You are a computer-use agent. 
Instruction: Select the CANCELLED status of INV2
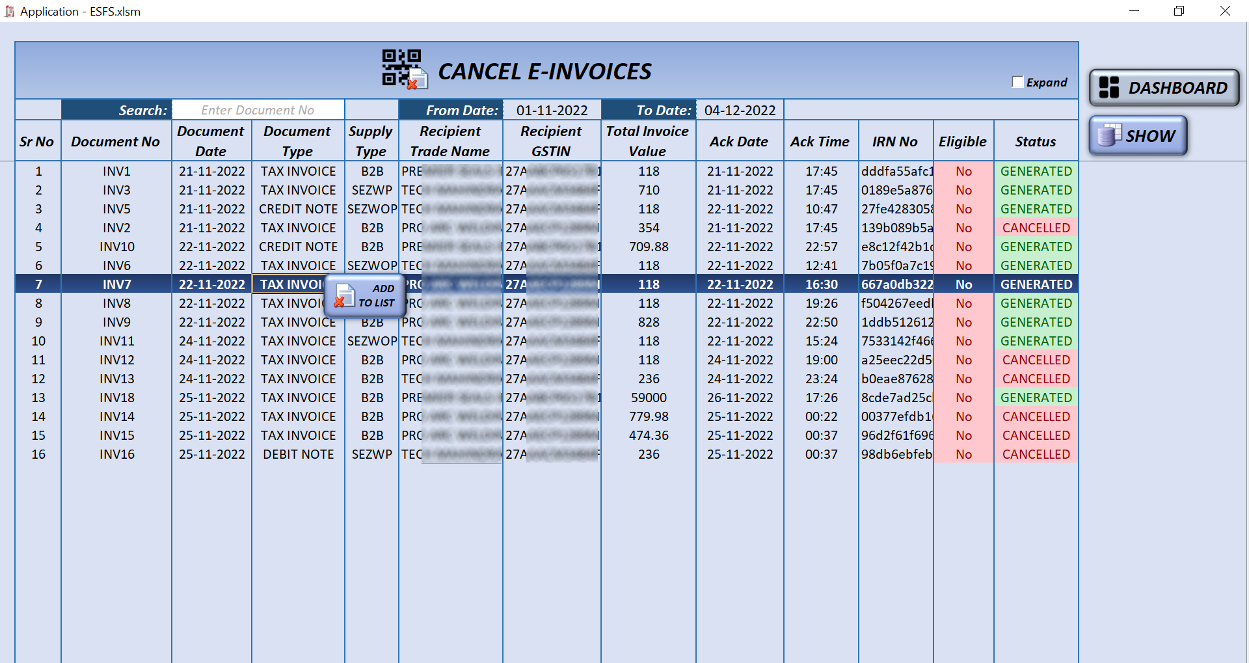coord(1036,228)
